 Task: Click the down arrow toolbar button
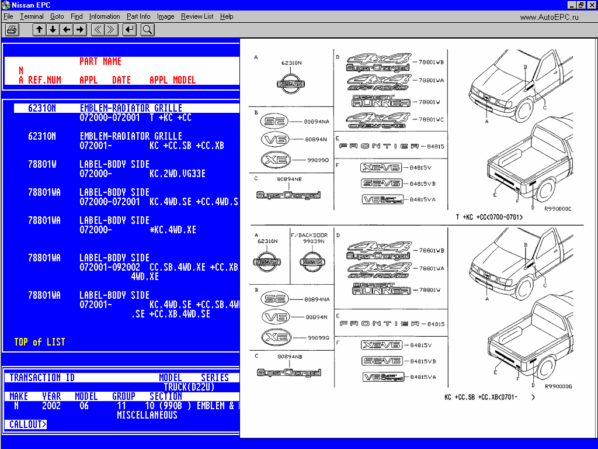[53, 29]
